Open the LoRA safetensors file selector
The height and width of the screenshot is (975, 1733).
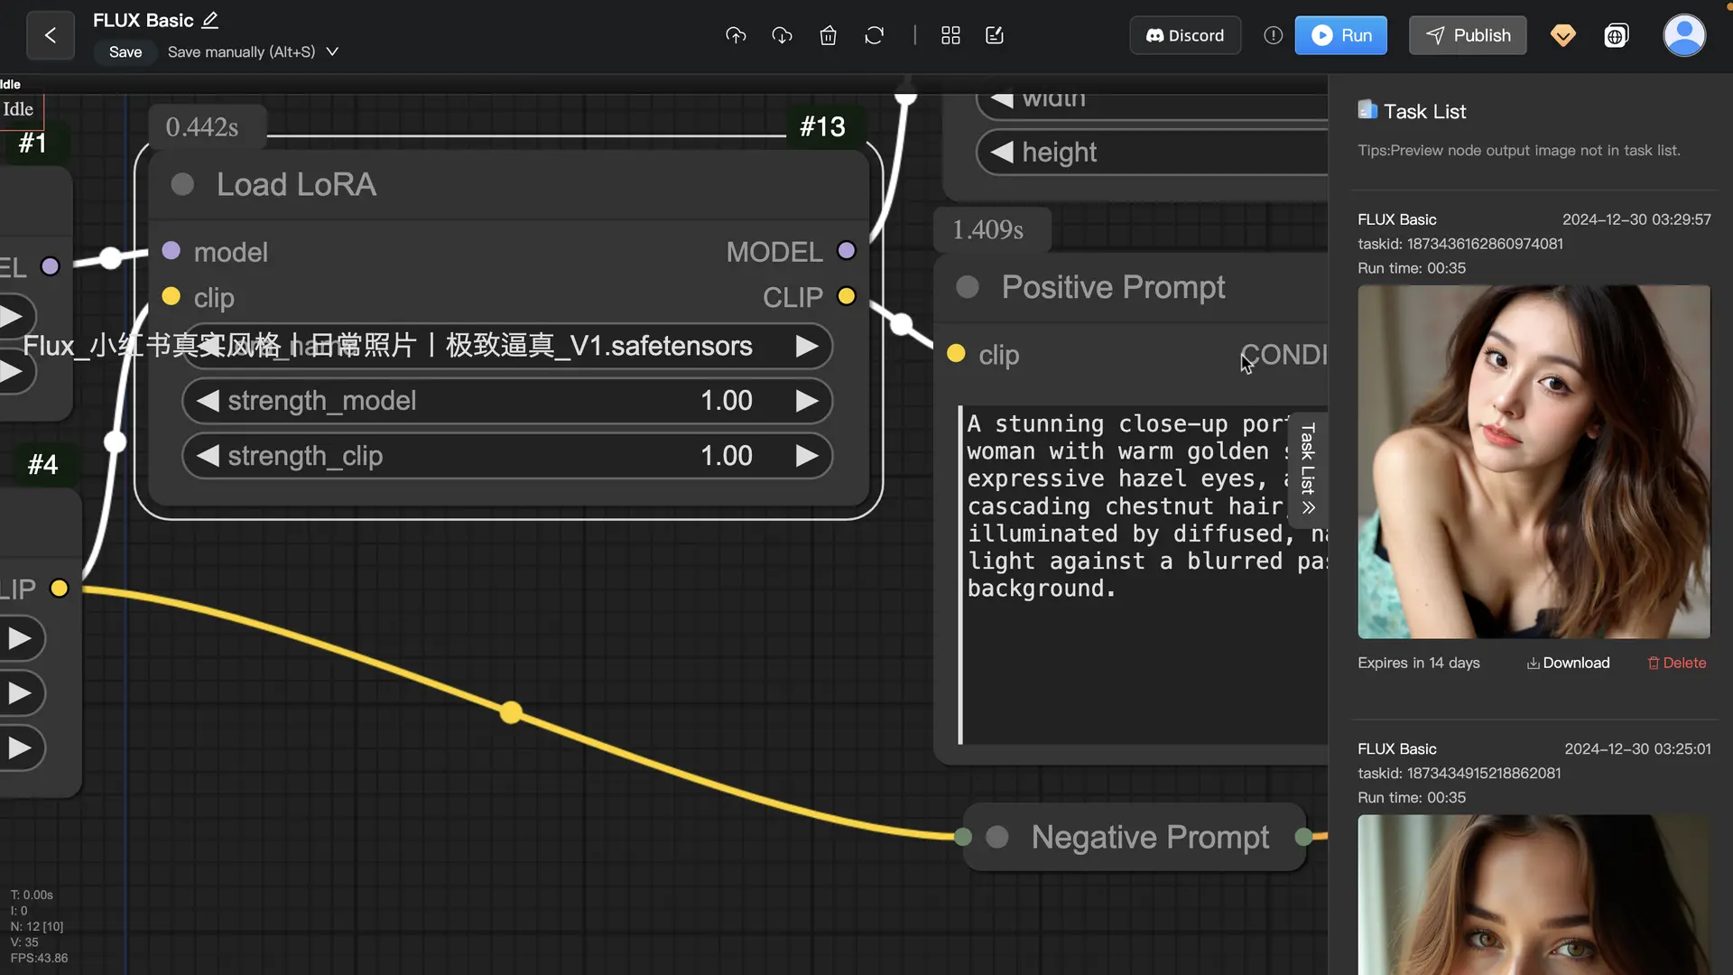pyautogui.click(x=506, y=346)
